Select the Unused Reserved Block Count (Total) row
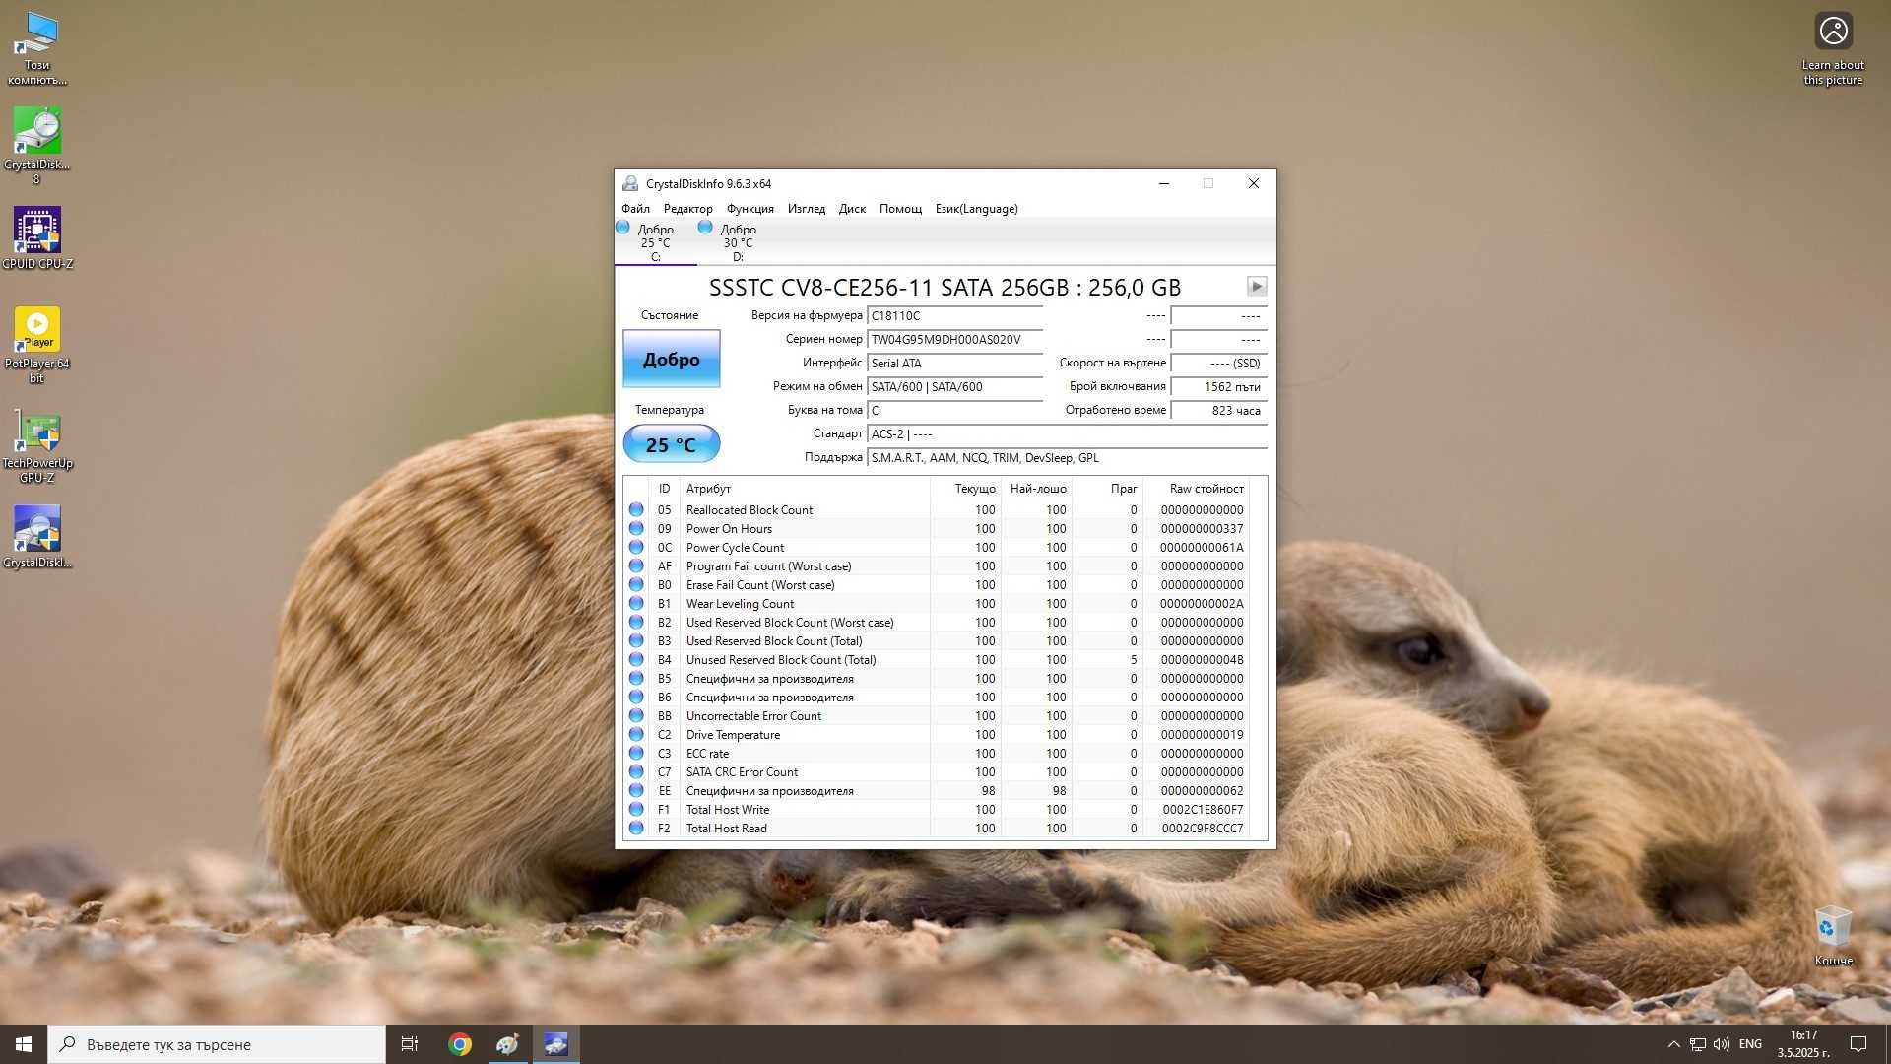This screenshot has height=1064, width=1891. (937, 660)
